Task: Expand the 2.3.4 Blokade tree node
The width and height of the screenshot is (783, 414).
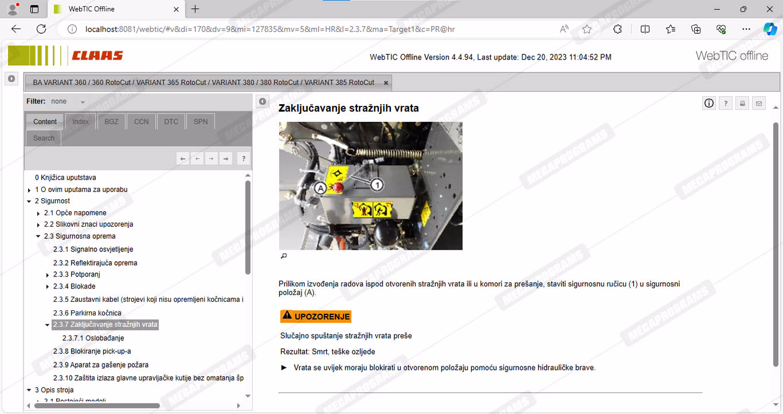Action: coord(48,287)
